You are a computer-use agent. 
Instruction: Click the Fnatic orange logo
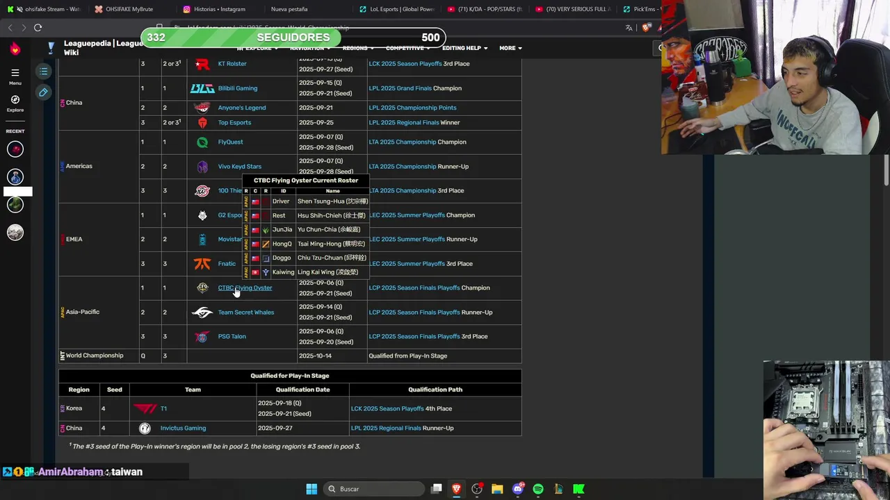(202, 264)
